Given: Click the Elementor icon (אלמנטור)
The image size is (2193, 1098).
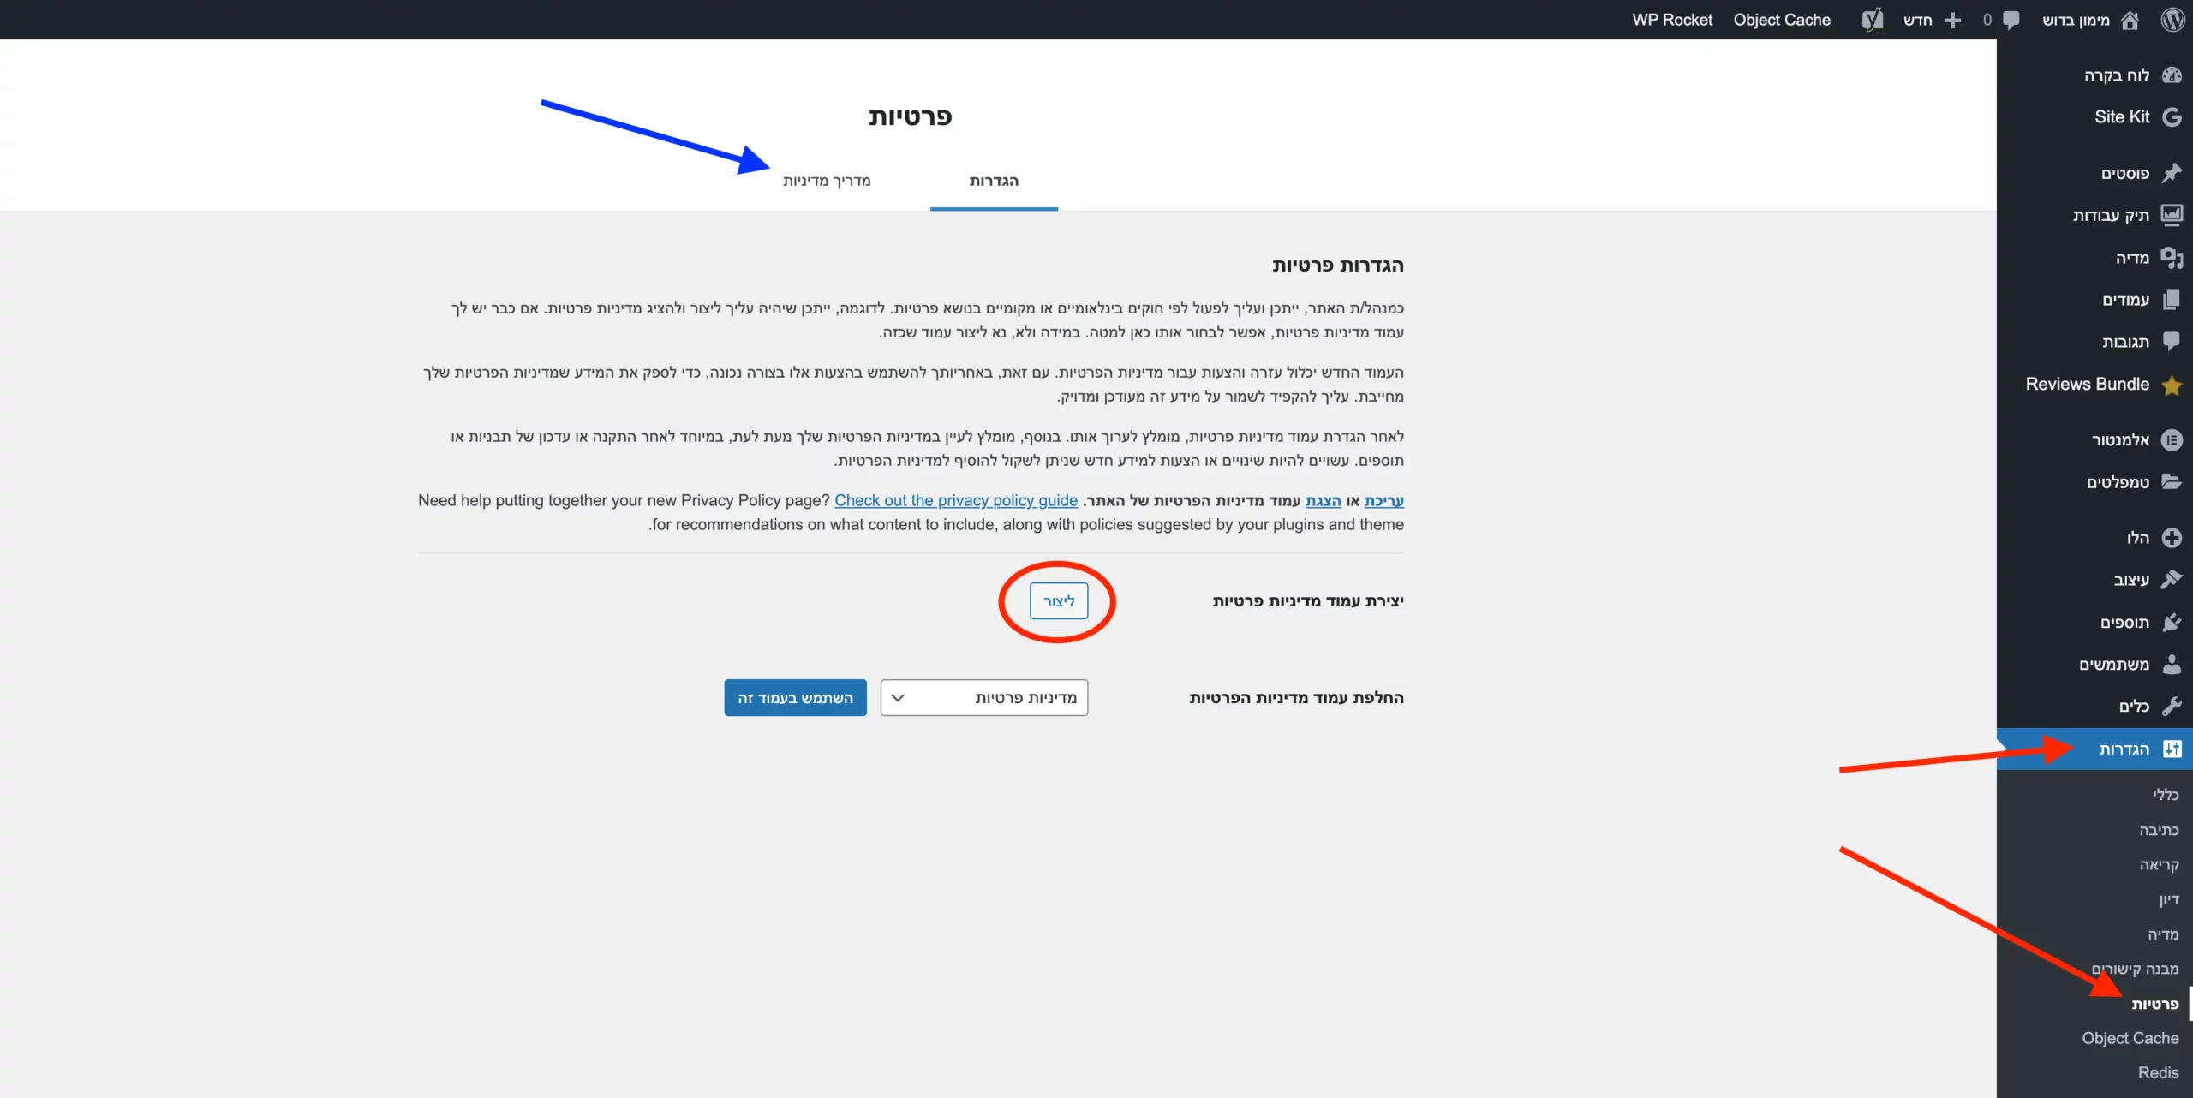Looking at the screenshot, I should [x=2172, y=439].
